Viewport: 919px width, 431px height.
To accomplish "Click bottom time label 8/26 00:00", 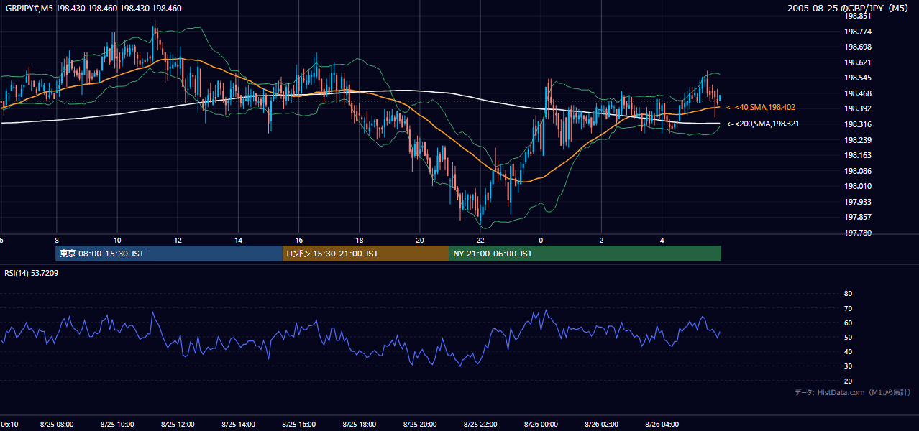I will 541,425.
